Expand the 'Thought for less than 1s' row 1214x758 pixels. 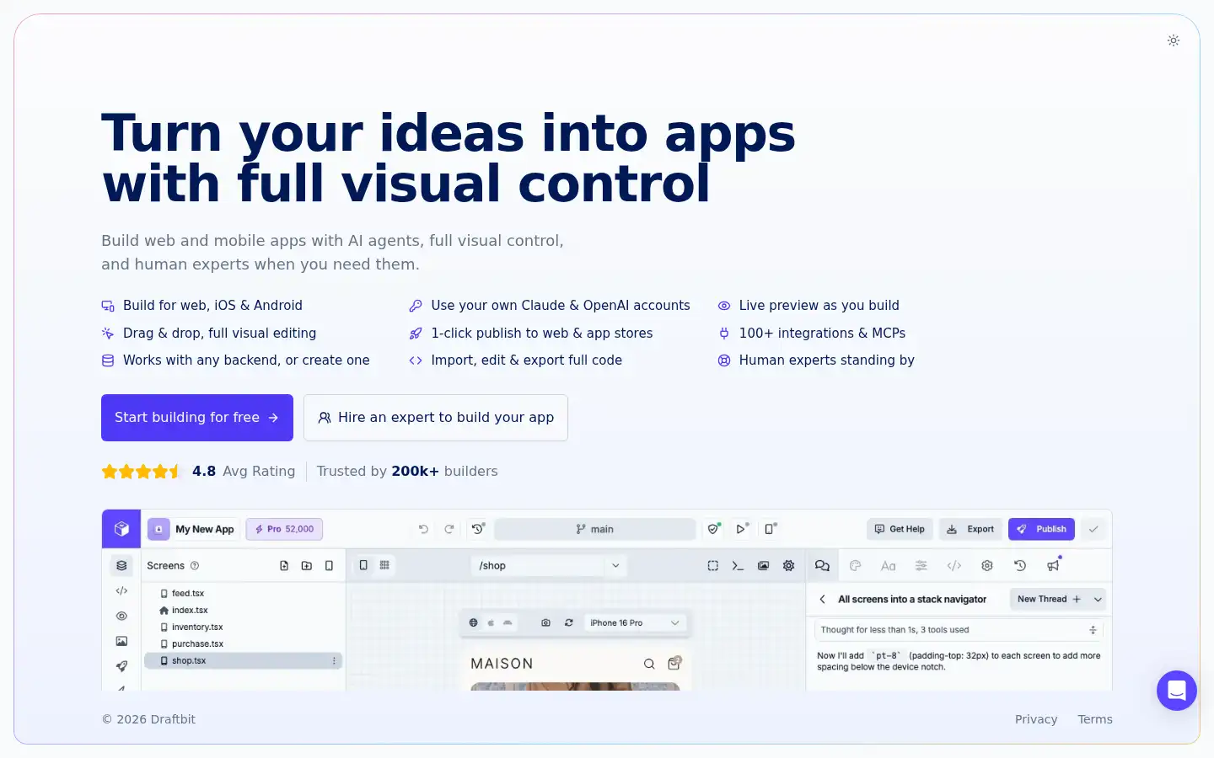959,630
